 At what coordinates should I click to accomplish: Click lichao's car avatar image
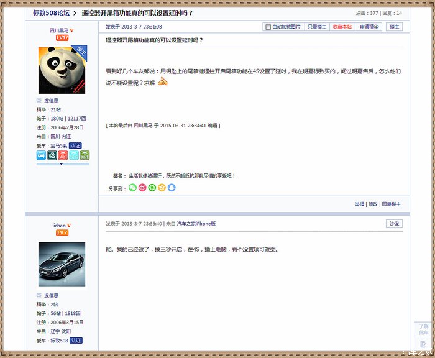tap(62, 264)
